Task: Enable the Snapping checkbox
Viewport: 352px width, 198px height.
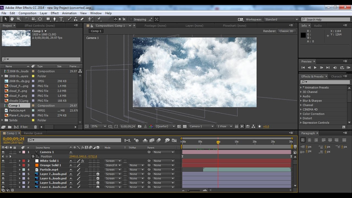Action: click(x=131, y=19)
